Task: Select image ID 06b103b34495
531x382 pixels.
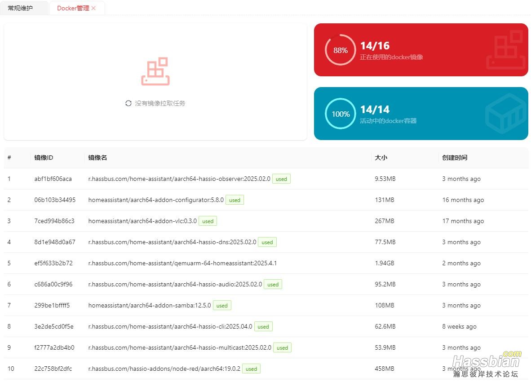Action: tap(55, 200)
